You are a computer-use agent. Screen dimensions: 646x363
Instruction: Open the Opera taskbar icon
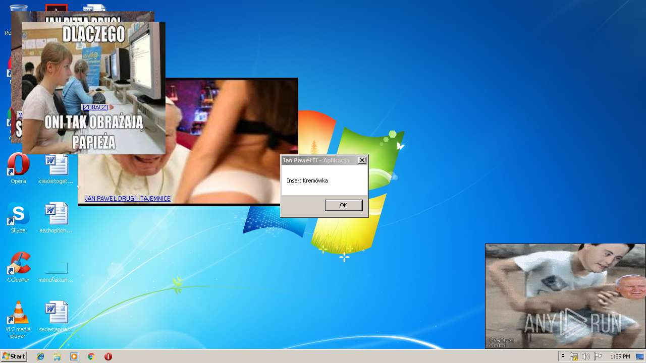(108, 356)
